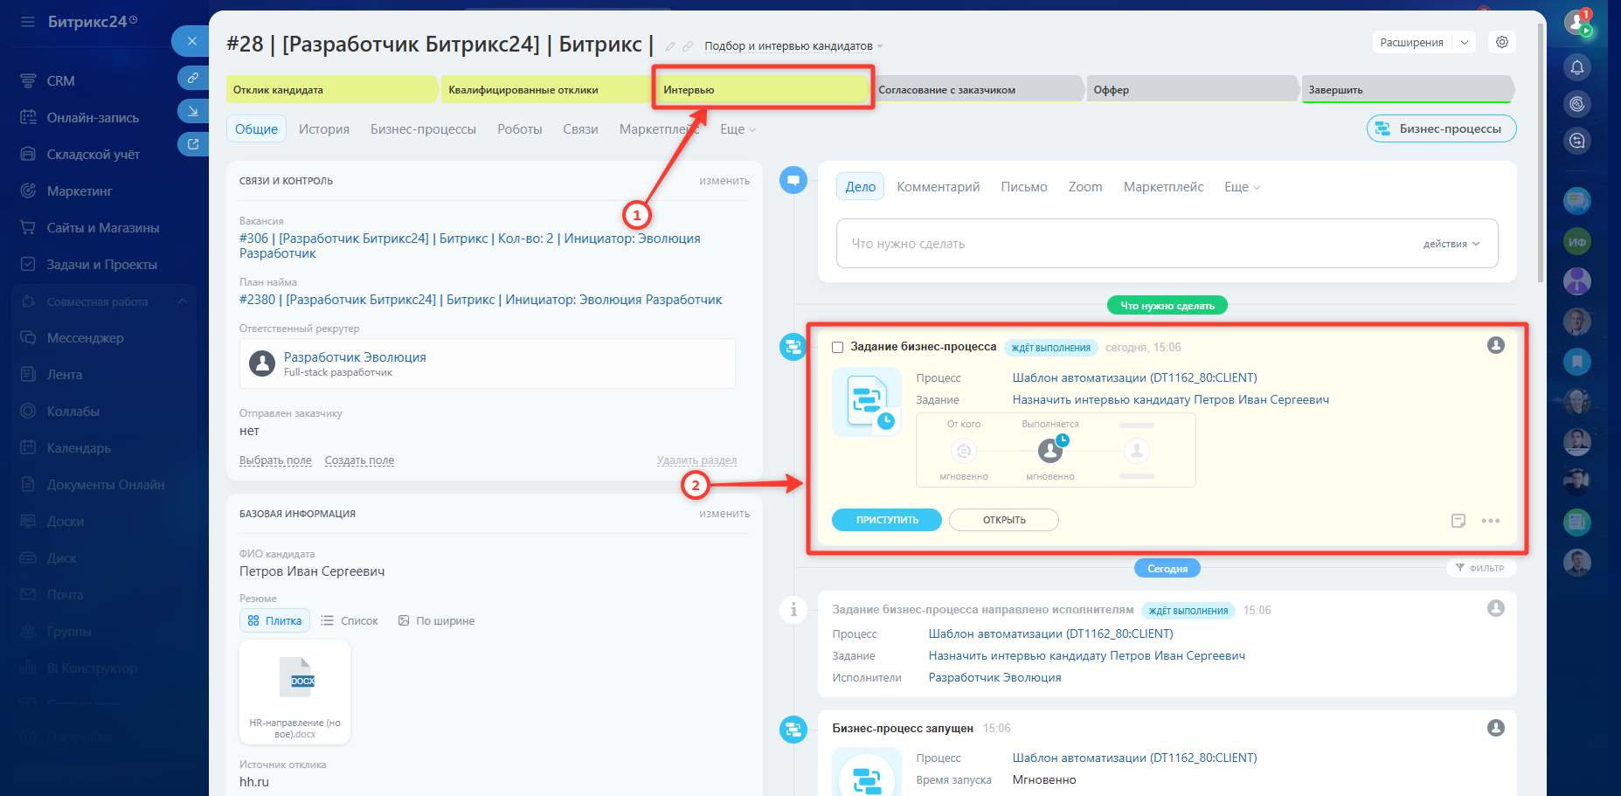Click the pencil icon to edit the title
The image size is (1621, 796).
pyautogui.click(x=670, y=46)
